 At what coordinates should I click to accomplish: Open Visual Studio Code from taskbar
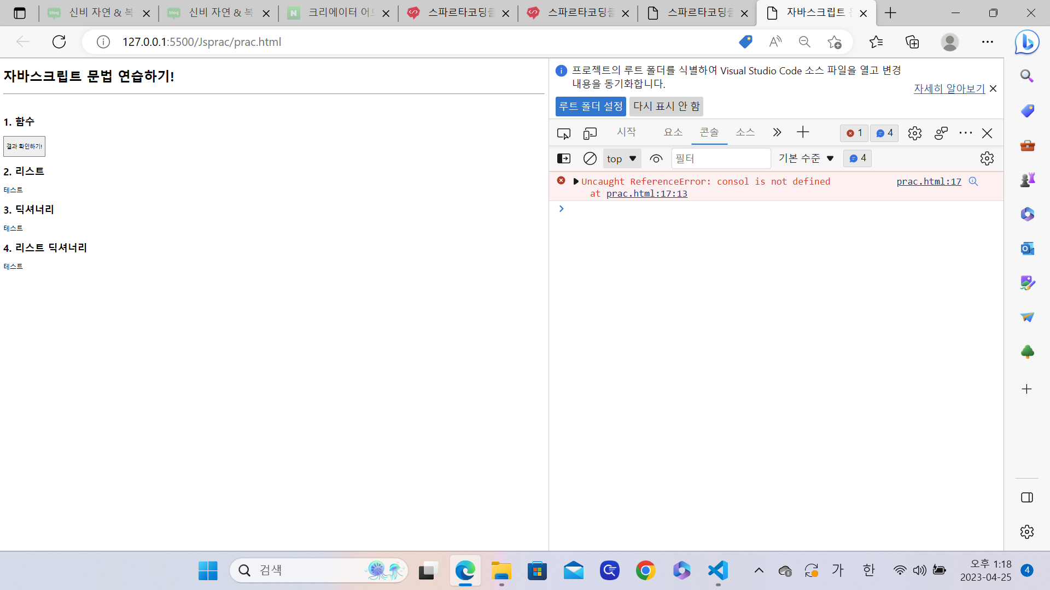718,571
